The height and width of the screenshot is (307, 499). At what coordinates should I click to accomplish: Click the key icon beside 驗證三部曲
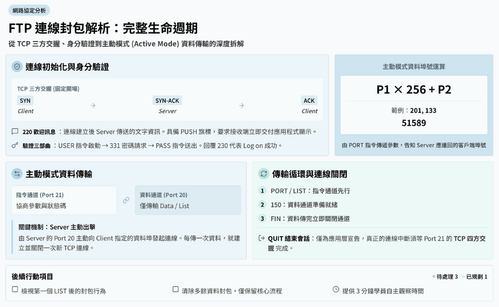click(x=15, y=145)
